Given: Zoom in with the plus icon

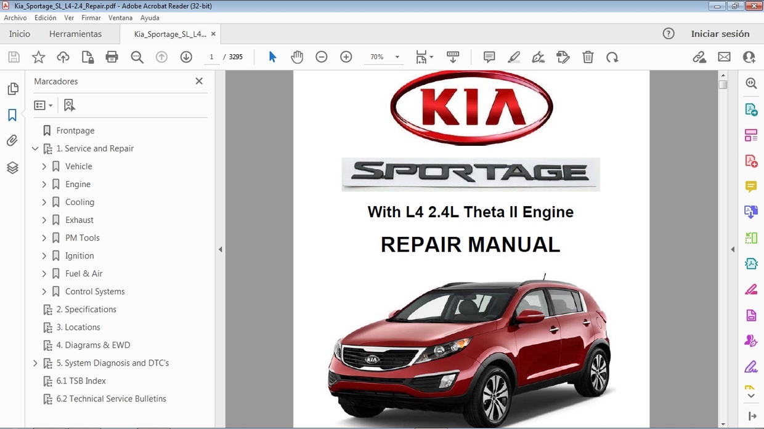Looking at the screenshot, I should tap(346, 57).
